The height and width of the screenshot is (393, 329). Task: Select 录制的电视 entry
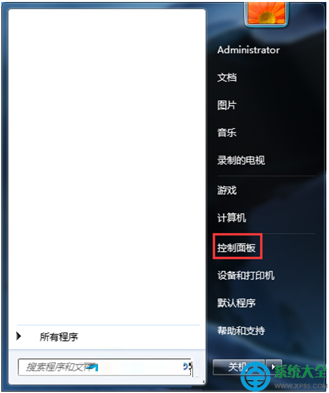click(241, 160)
